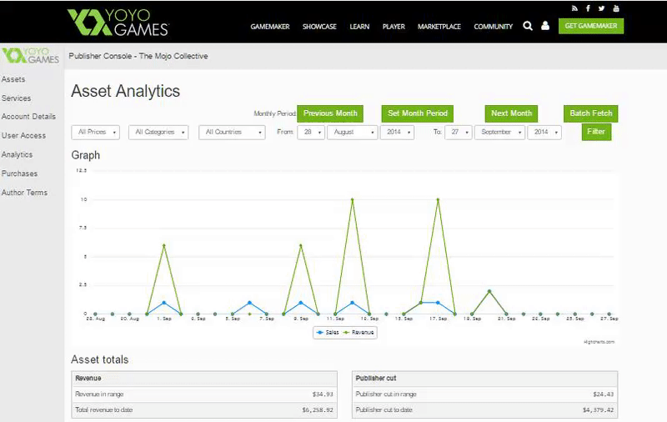
Task: Open the From year dropdown
Action: click(398, 133)
